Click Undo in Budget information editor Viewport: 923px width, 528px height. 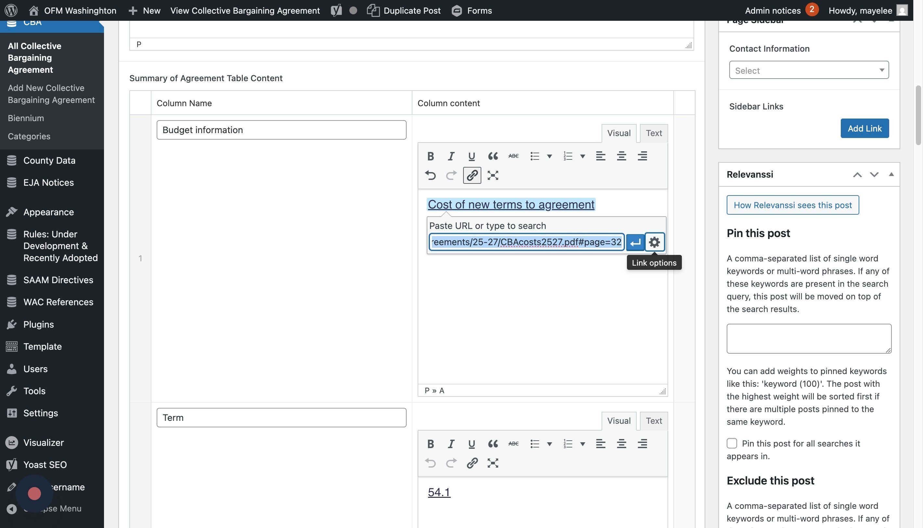click(431, 175)
